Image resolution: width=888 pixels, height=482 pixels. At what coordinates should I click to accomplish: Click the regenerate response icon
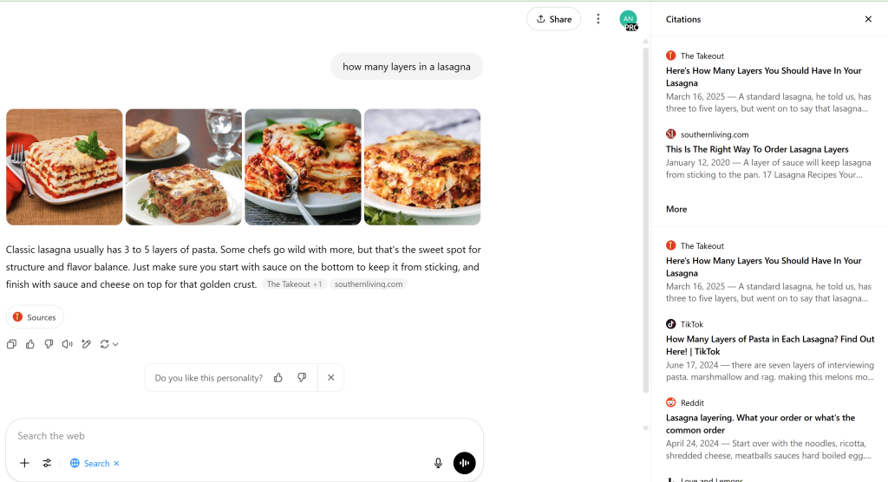coord(104,344)
